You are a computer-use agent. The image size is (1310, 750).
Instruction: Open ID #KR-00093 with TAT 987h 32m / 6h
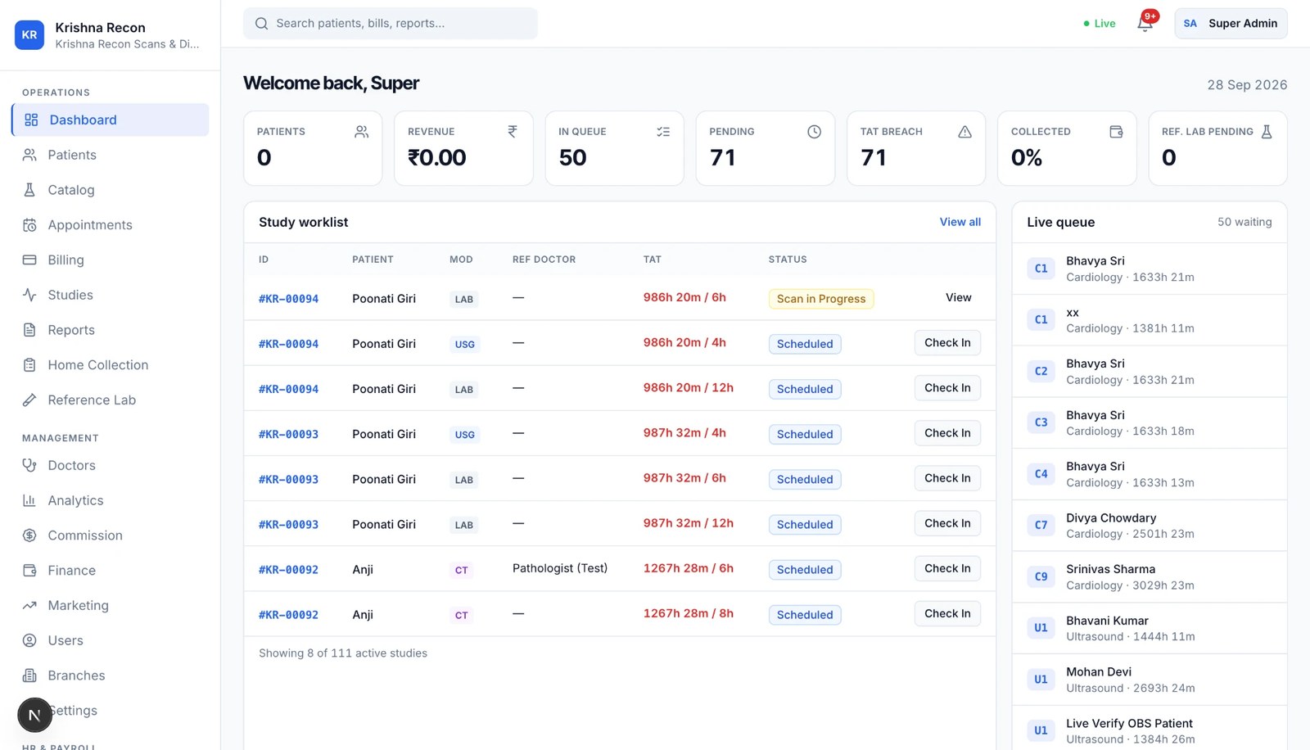pos(288,479)
